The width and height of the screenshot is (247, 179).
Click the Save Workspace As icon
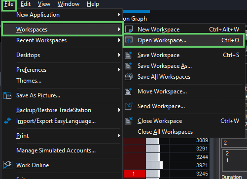(128, 66)
